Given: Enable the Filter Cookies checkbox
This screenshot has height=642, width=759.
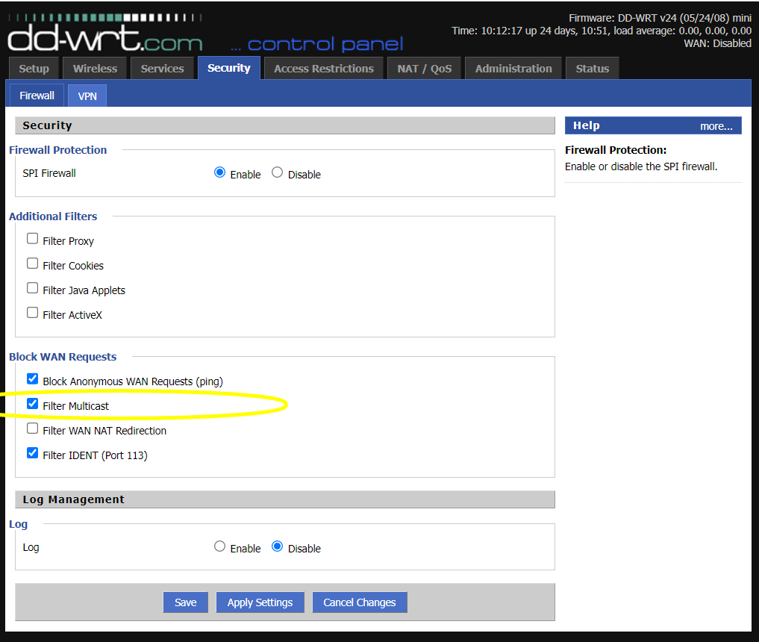Looking at the screenshot, I should pos(33,264).
